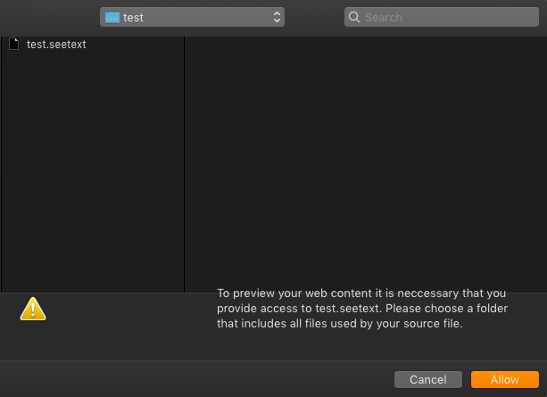The image size is (547, 397).
Task: Click the orange Allow button
Action: click(505, 379)
